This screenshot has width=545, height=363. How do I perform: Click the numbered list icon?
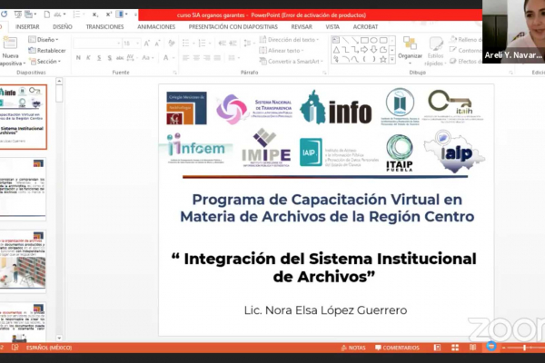203,43
